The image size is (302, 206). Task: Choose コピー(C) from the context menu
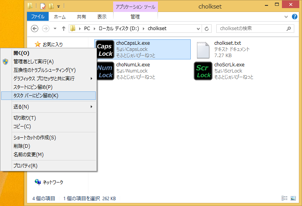[x=49, y=127]
